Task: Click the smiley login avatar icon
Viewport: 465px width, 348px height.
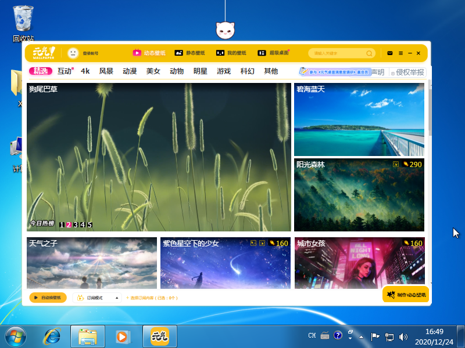Action: 73,53
